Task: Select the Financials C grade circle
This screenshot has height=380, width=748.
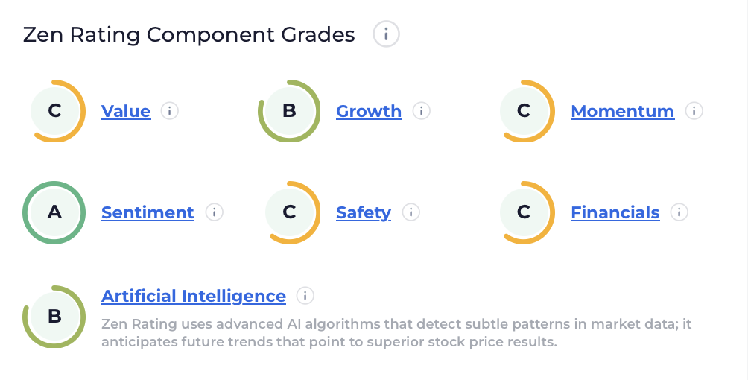Action: coord(524,212)
